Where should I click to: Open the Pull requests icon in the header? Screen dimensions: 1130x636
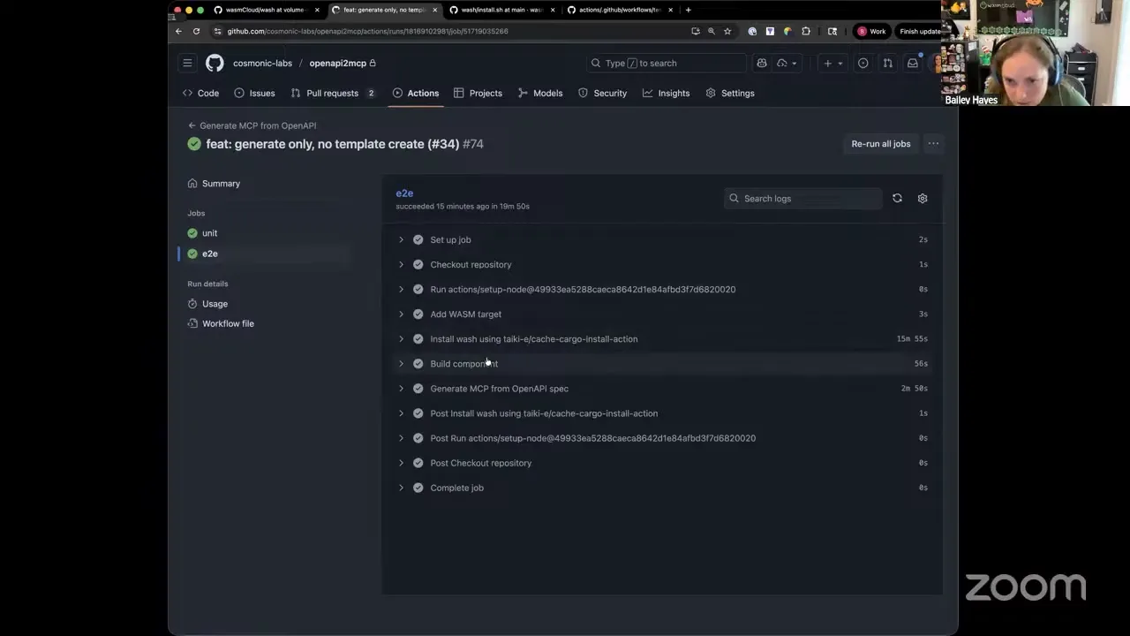[888, 63]
